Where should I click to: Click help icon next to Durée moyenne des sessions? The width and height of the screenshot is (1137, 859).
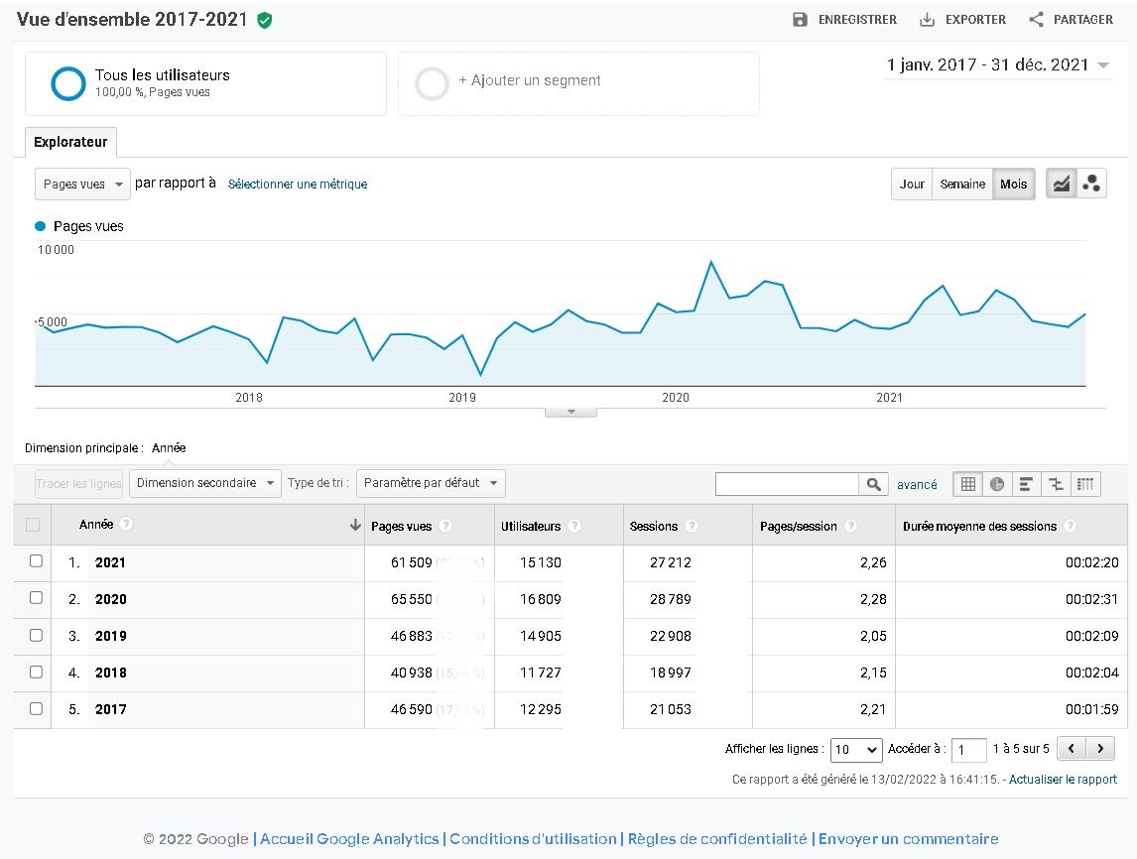[x=1070, y=526]
